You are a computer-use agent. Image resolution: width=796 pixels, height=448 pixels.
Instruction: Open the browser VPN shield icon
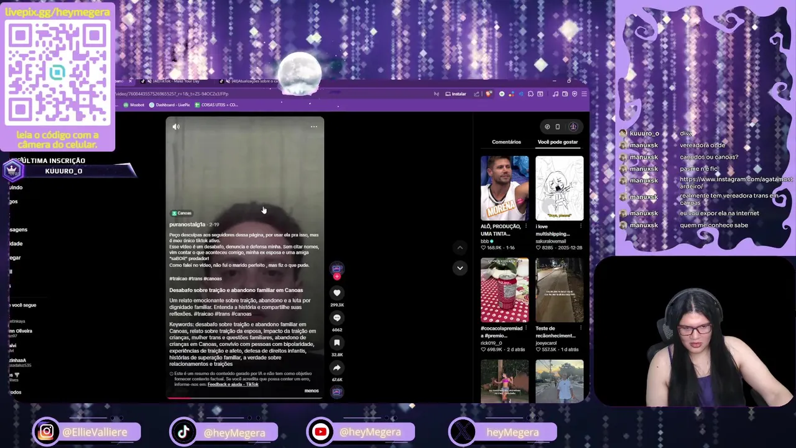[574, 94]
